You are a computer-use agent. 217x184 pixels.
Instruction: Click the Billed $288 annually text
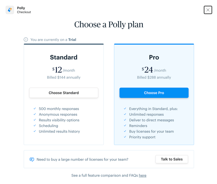pyautogui.click(x=154, y=77)
